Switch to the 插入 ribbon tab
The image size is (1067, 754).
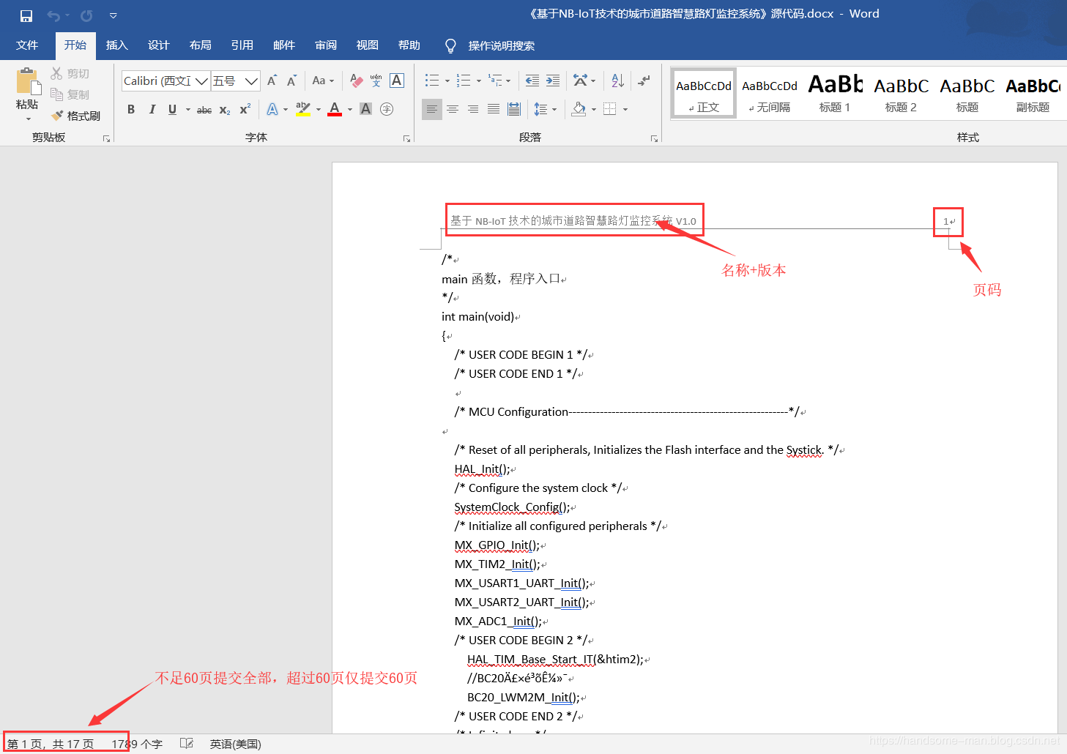117,45
